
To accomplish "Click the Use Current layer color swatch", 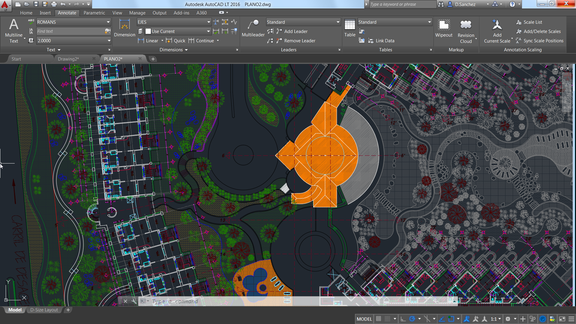I will click(x=148, y=31).
